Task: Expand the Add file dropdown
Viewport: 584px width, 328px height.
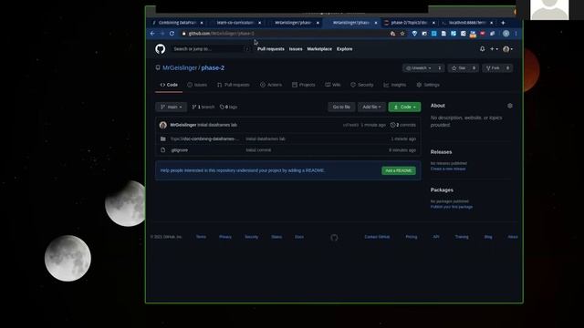Action: [x=371, y=107]
